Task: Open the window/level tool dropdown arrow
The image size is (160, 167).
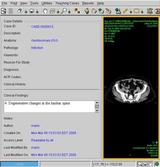Action: point(37,12)
